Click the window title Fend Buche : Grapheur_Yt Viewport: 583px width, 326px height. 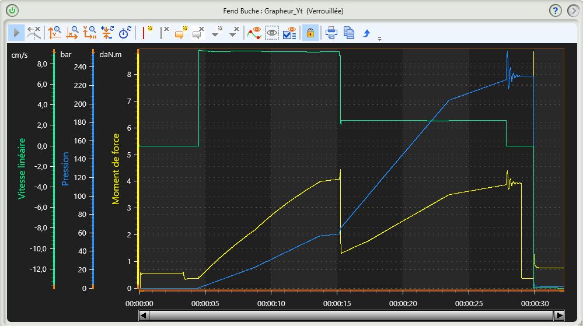[283, 10]
